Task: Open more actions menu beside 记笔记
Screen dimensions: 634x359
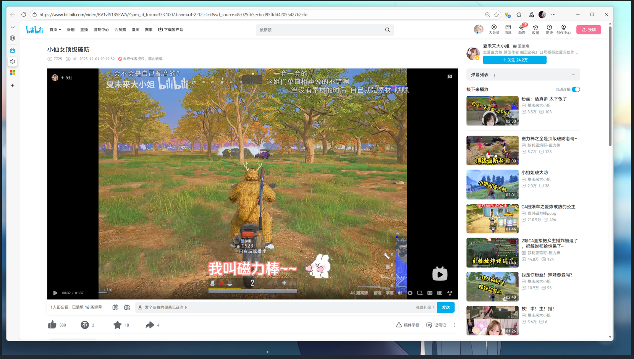Action: (x=454, y=325)
